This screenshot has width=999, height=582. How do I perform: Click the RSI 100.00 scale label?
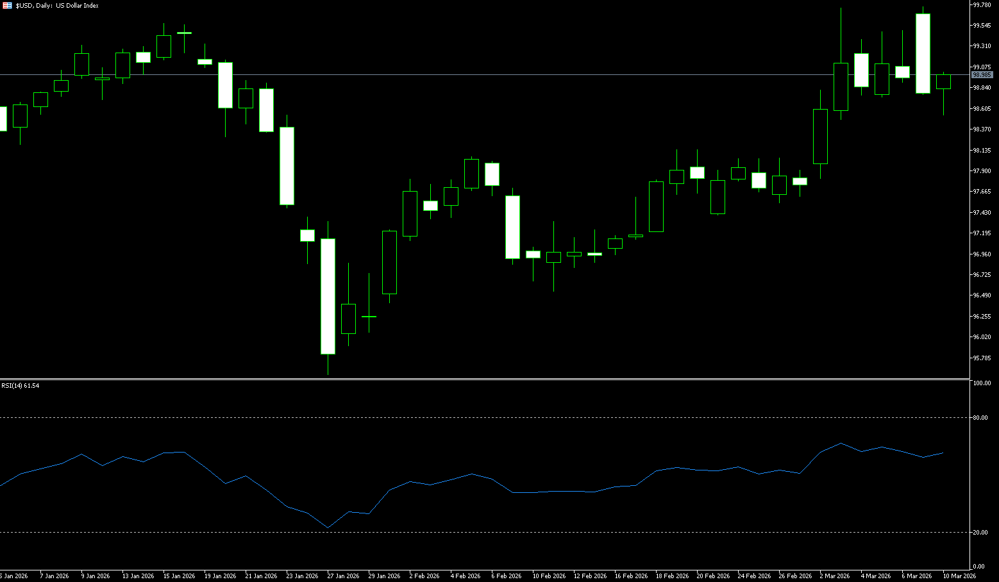pos(982,383)
